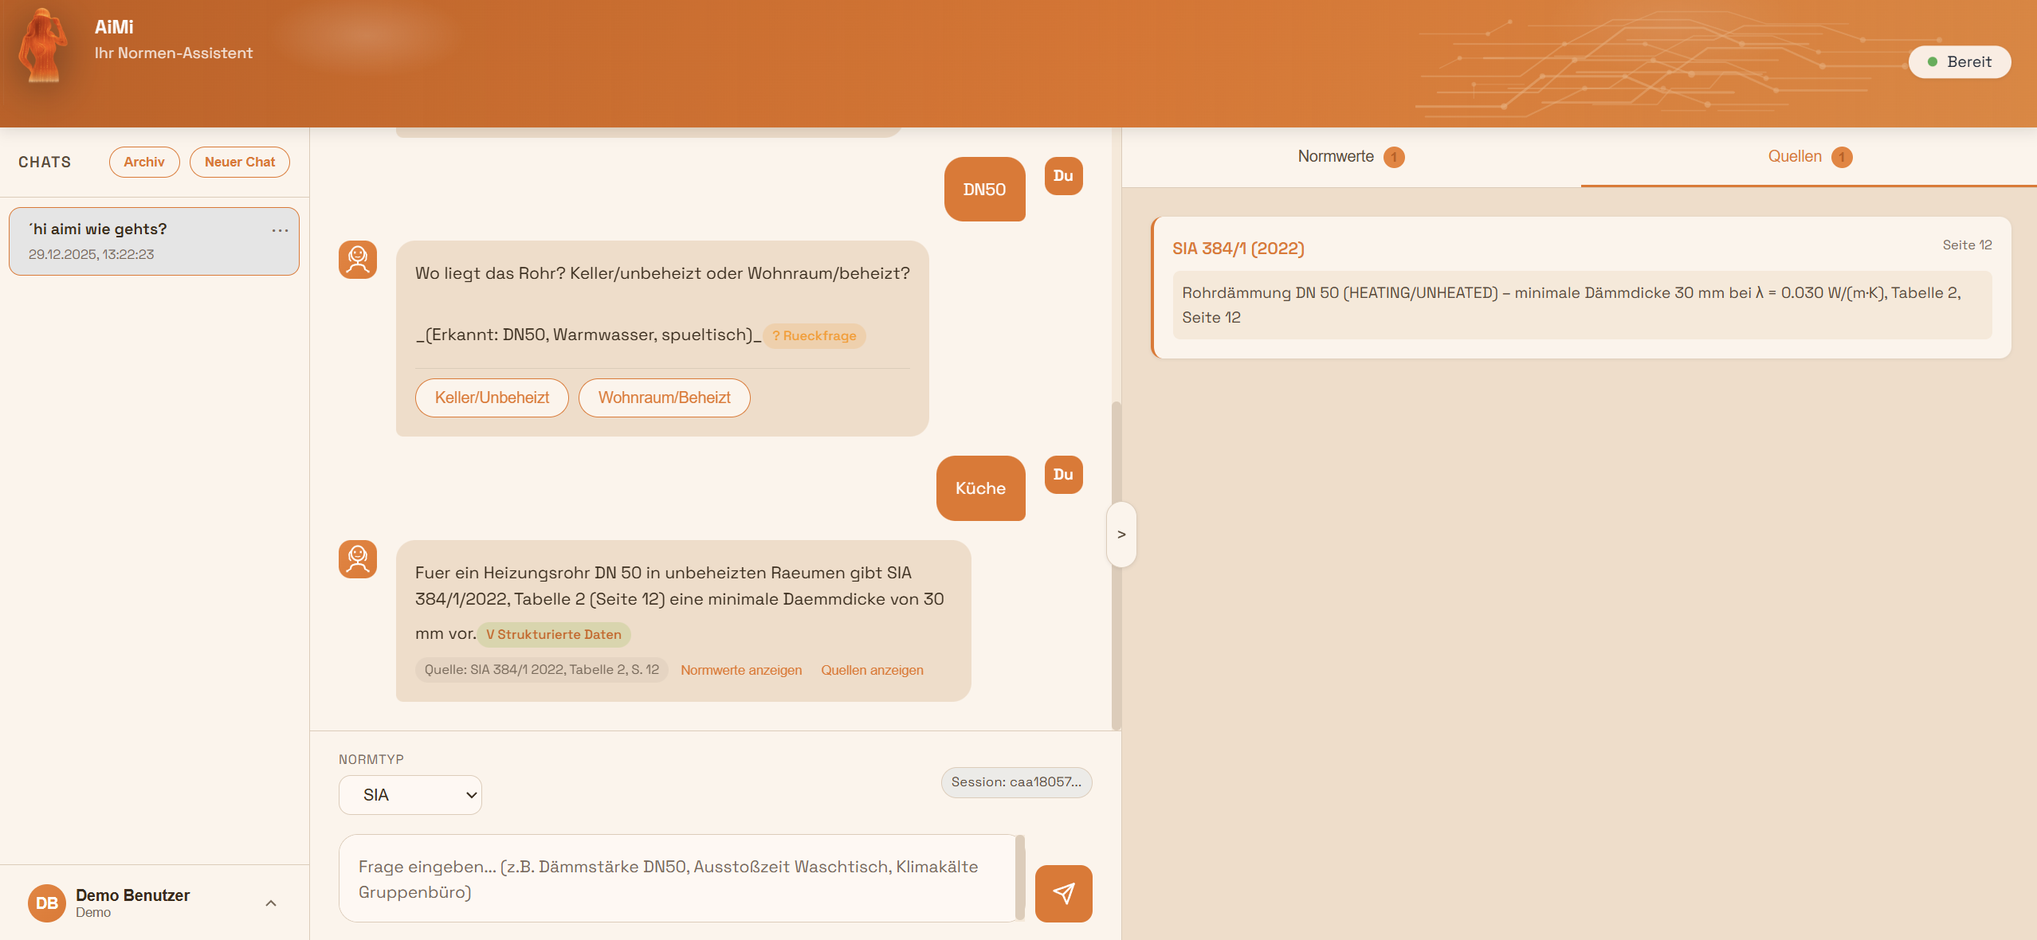Expand the Demo Benutzer user menu chevron

(x=271, y=903)
